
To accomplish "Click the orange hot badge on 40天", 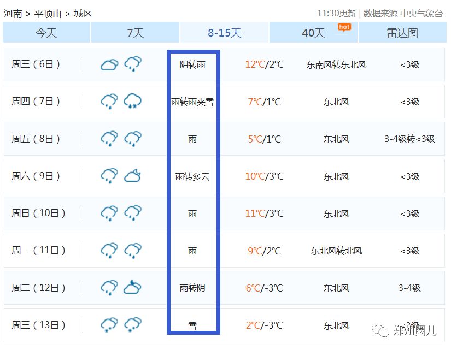I will 344,27.
